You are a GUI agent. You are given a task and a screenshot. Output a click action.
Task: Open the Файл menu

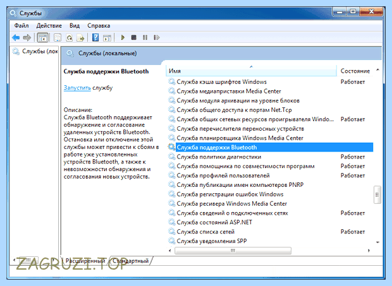(x=21, y=25)
